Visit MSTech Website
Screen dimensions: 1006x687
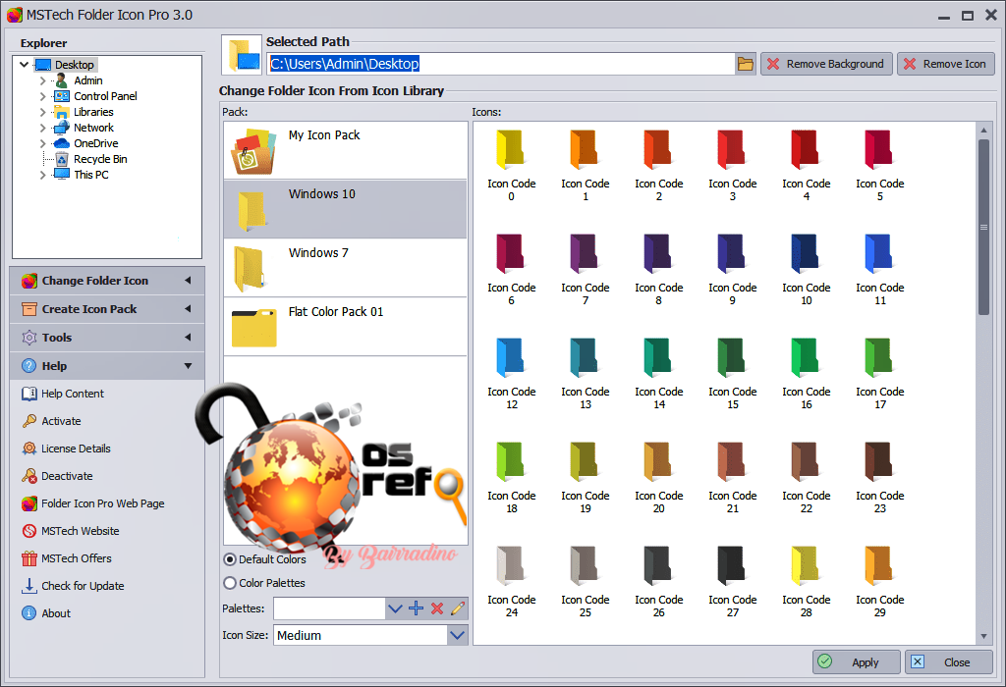[x=71, y=531]
